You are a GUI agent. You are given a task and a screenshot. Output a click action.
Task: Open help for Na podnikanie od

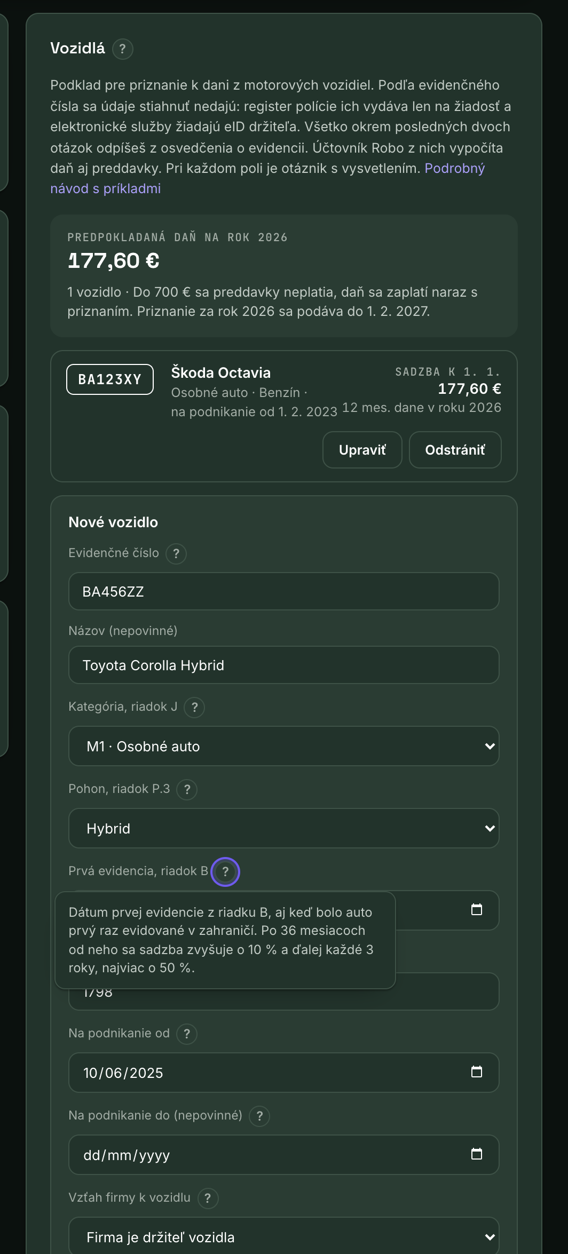coord(187,1034)
